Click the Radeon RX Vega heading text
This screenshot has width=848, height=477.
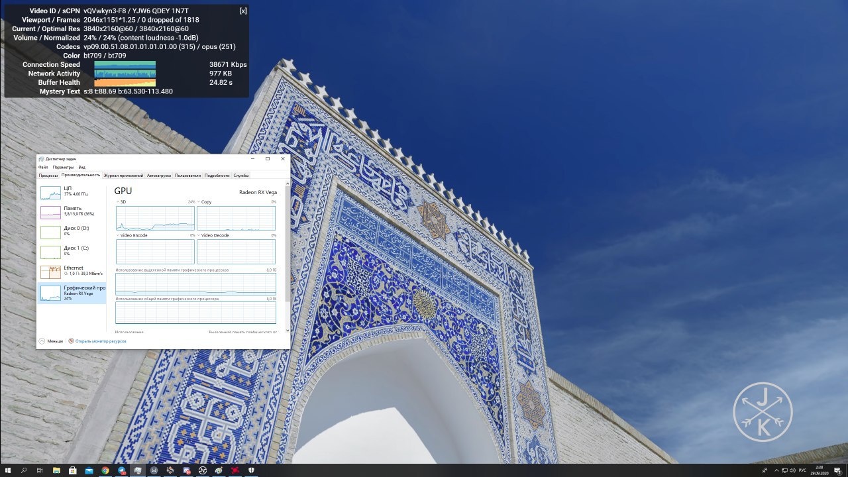click(x=258, y=192)
